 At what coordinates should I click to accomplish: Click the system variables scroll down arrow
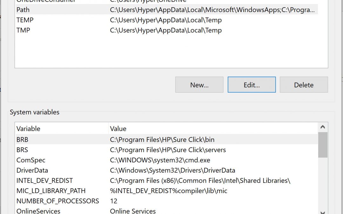(323, 212)
